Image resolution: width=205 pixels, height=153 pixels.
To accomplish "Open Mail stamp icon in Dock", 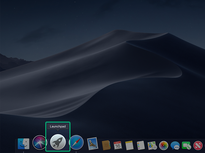I will click(93, 143).
